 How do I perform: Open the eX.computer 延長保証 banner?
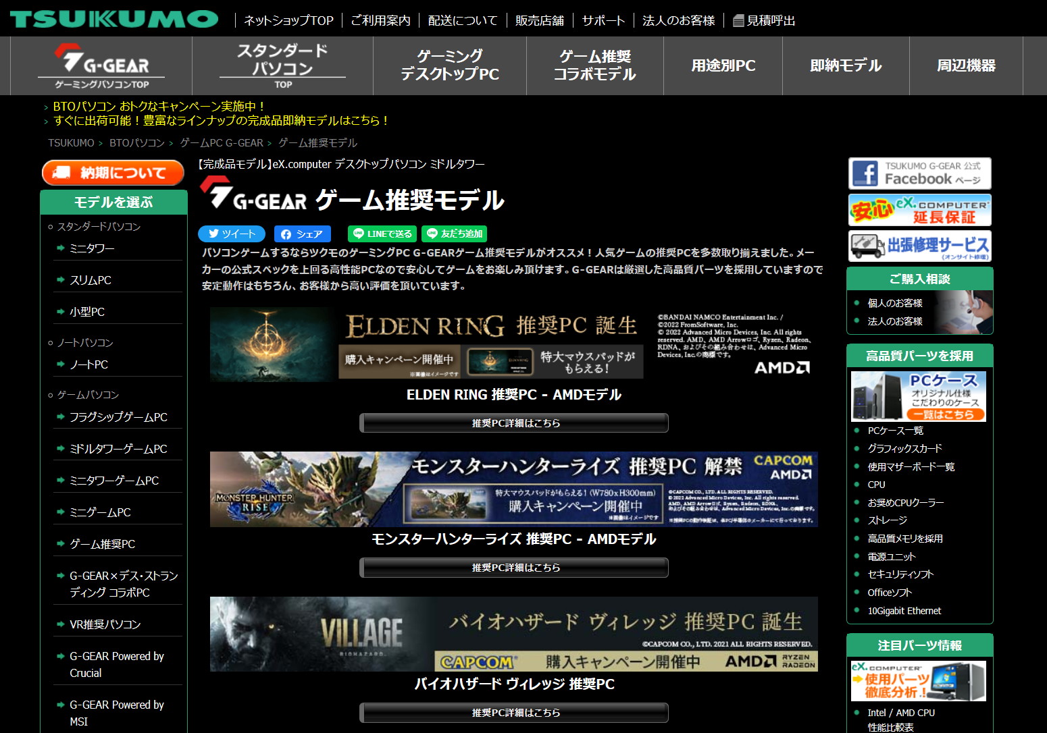click(919, 210)
